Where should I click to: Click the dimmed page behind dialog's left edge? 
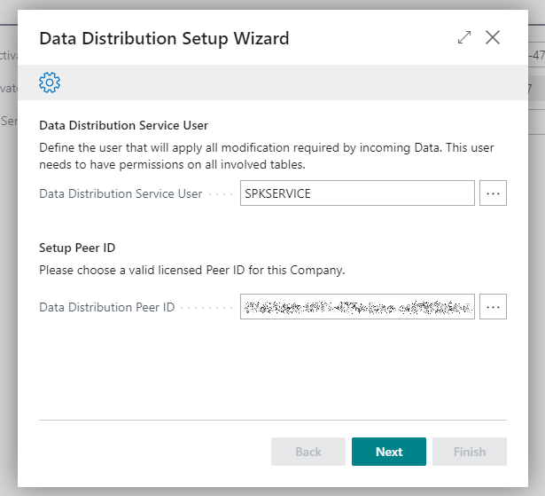point(8,266)
